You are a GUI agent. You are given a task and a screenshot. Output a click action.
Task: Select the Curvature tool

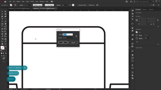tap(5, 16)
